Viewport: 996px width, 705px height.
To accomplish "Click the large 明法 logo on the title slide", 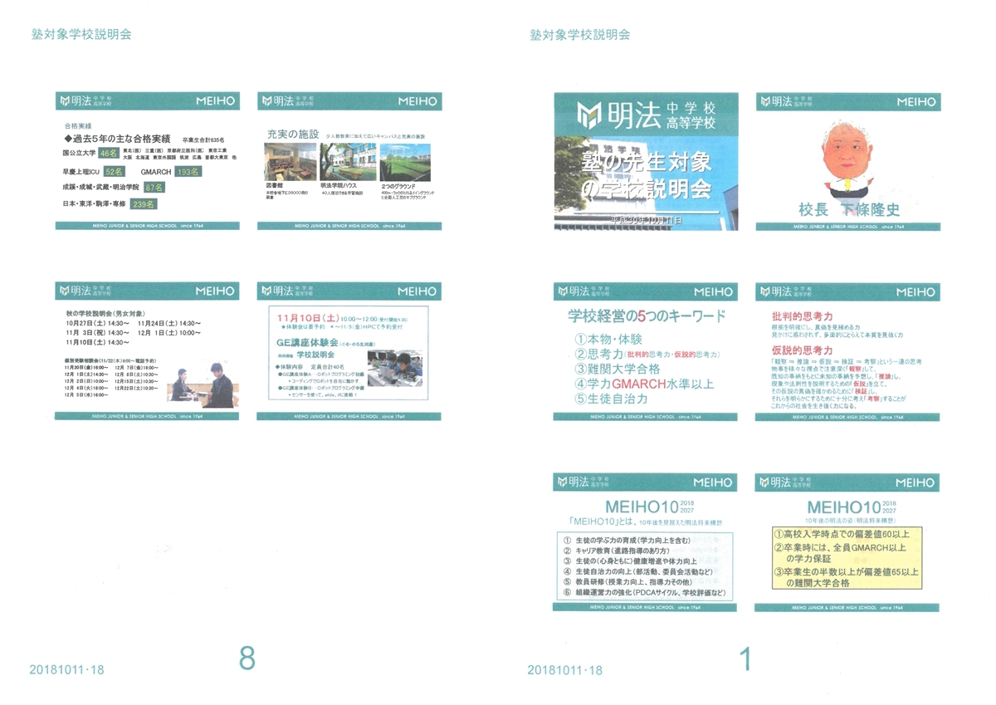I will click(646, 115).
